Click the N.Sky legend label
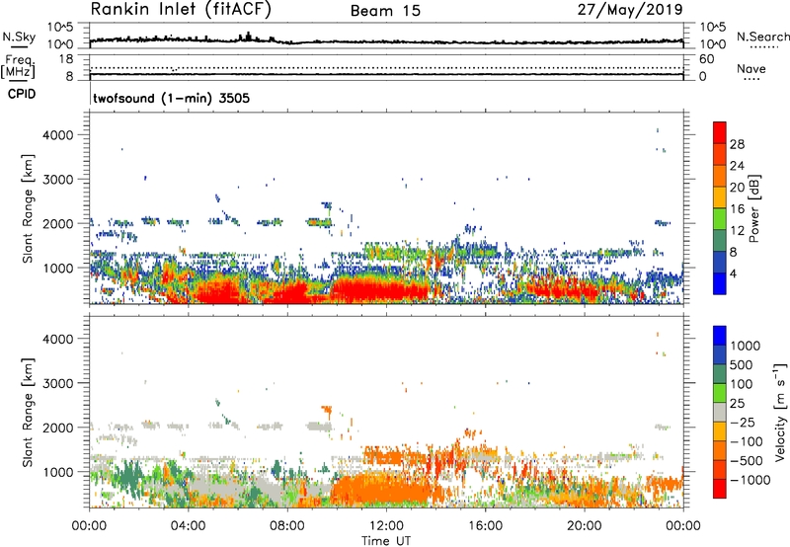This screenshot has height=547, width=790. 19,37
